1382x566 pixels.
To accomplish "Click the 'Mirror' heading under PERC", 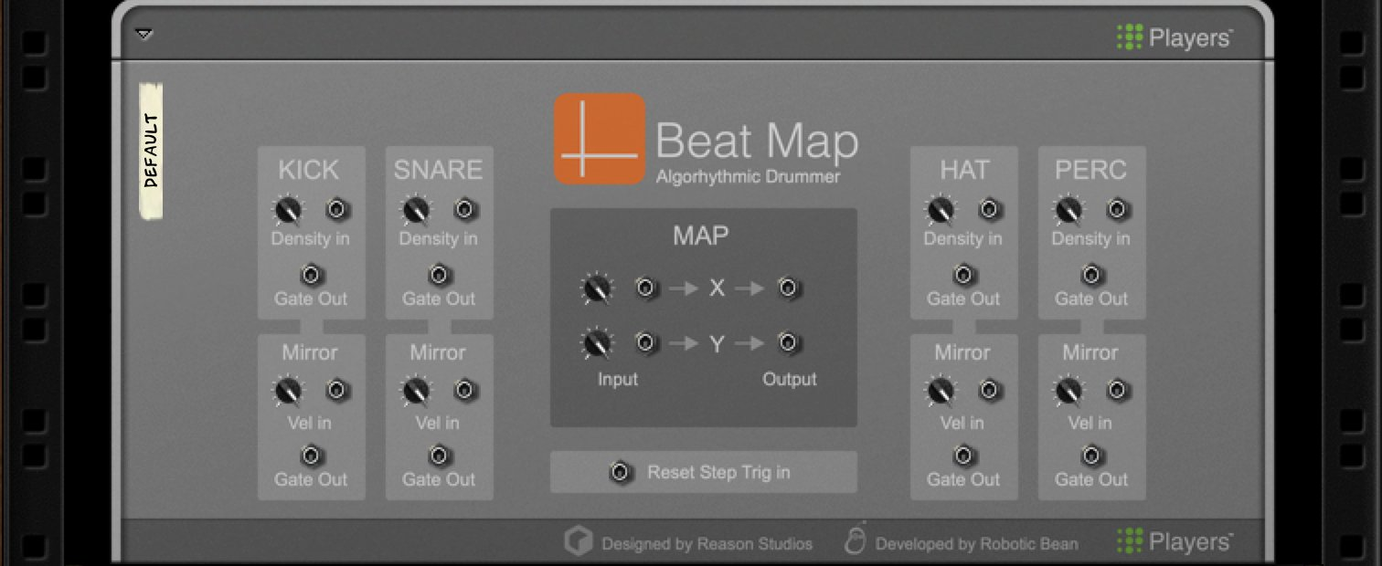I will (1090, 352).
